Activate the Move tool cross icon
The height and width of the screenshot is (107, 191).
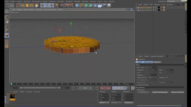(x=23, y=5)
